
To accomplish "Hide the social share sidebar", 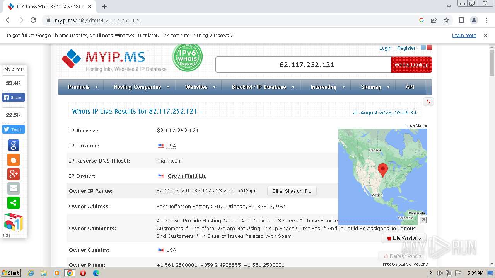I will (6, 235).
